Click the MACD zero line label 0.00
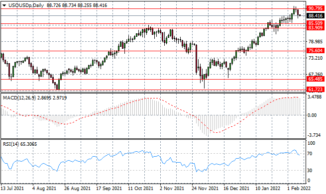Image resolution: width=326 pixels, height=194 pixels. (312, 115)
